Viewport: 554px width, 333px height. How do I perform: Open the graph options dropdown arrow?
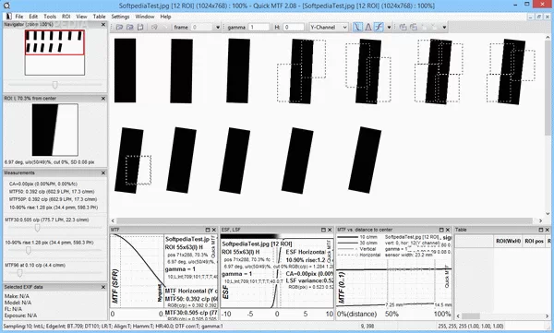coord(389,27)
